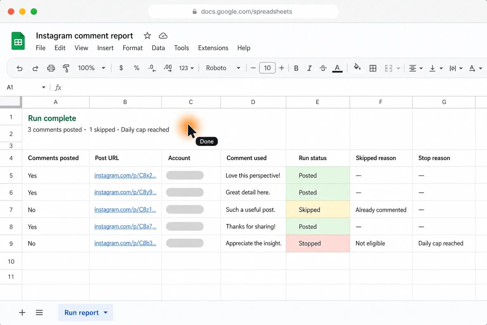Open the View menu
The width and height of the screenshot is (487, 325).
81,48
